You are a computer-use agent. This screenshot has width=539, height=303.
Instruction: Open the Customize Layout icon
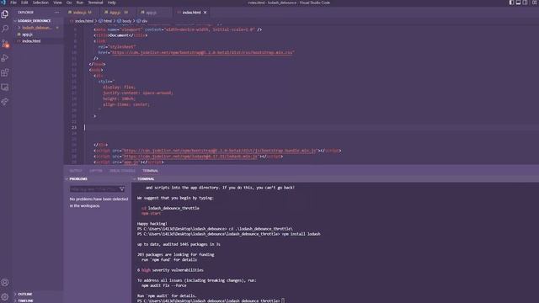(x=535, y=3)
